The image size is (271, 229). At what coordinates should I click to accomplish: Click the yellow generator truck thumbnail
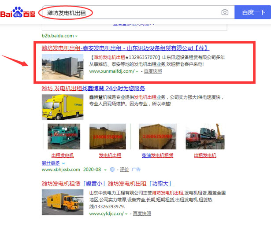coord(63,107)
